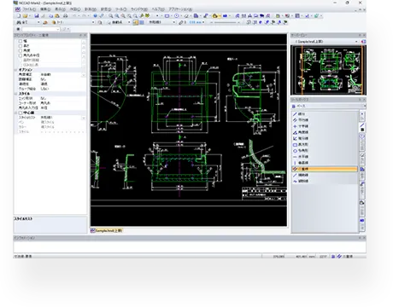Click the empty combo input field below toolbars
This screenshot has height=307, width=393.
[x=41, y=29]
